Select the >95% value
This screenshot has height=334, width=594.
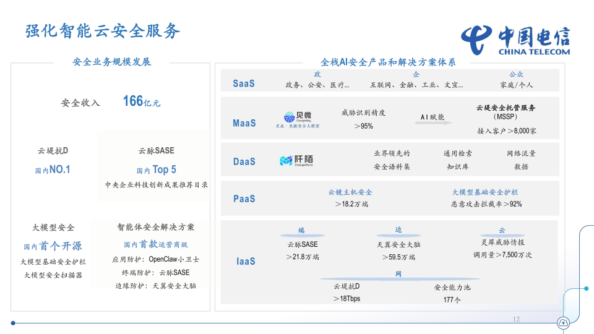coord(364,126)
